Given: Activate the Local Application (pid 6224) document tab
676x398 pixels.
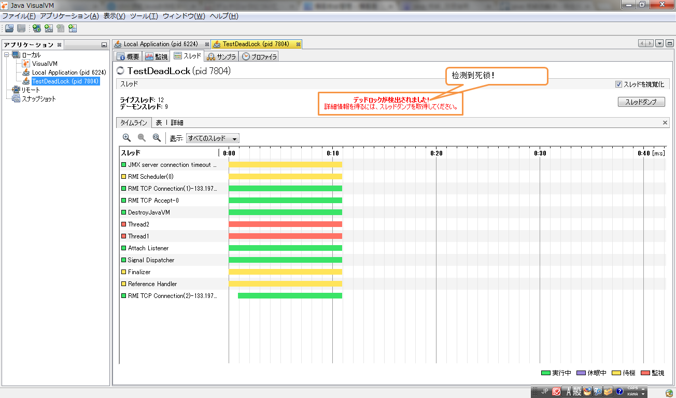Looking at the screenshot, I should [161, 44].
